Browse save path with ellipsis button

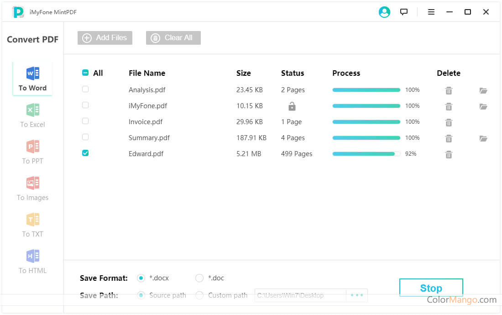[356, 295]
